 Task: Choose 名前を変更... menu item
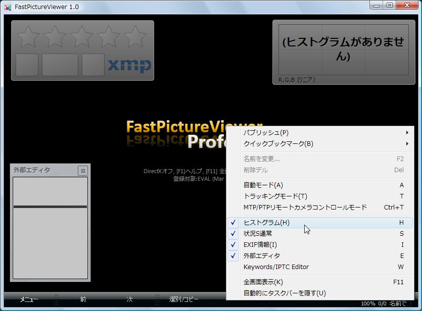tap(320, 159)
